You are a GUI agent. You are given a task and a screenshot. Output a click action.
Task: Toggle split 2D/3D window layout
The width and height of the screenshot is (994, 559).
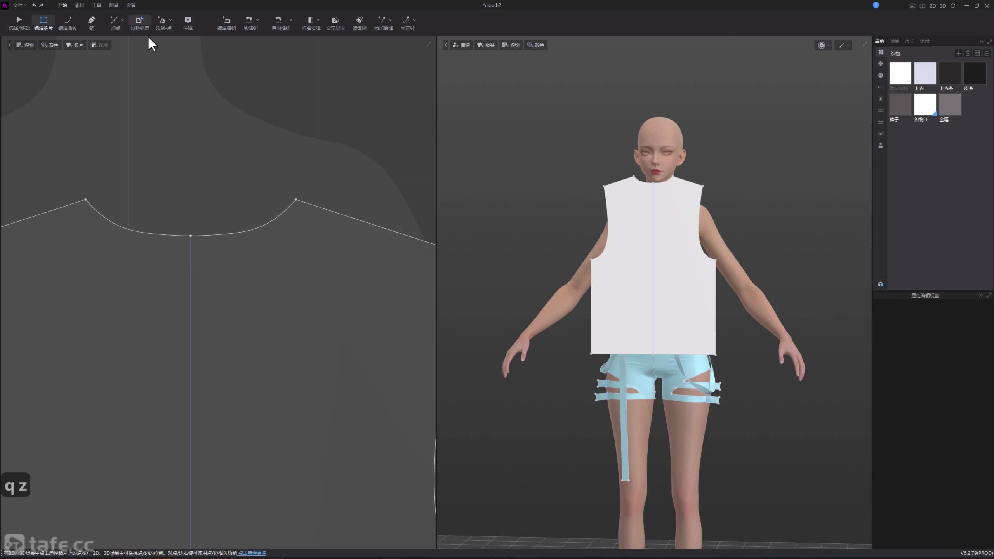(x=923, y=6)
